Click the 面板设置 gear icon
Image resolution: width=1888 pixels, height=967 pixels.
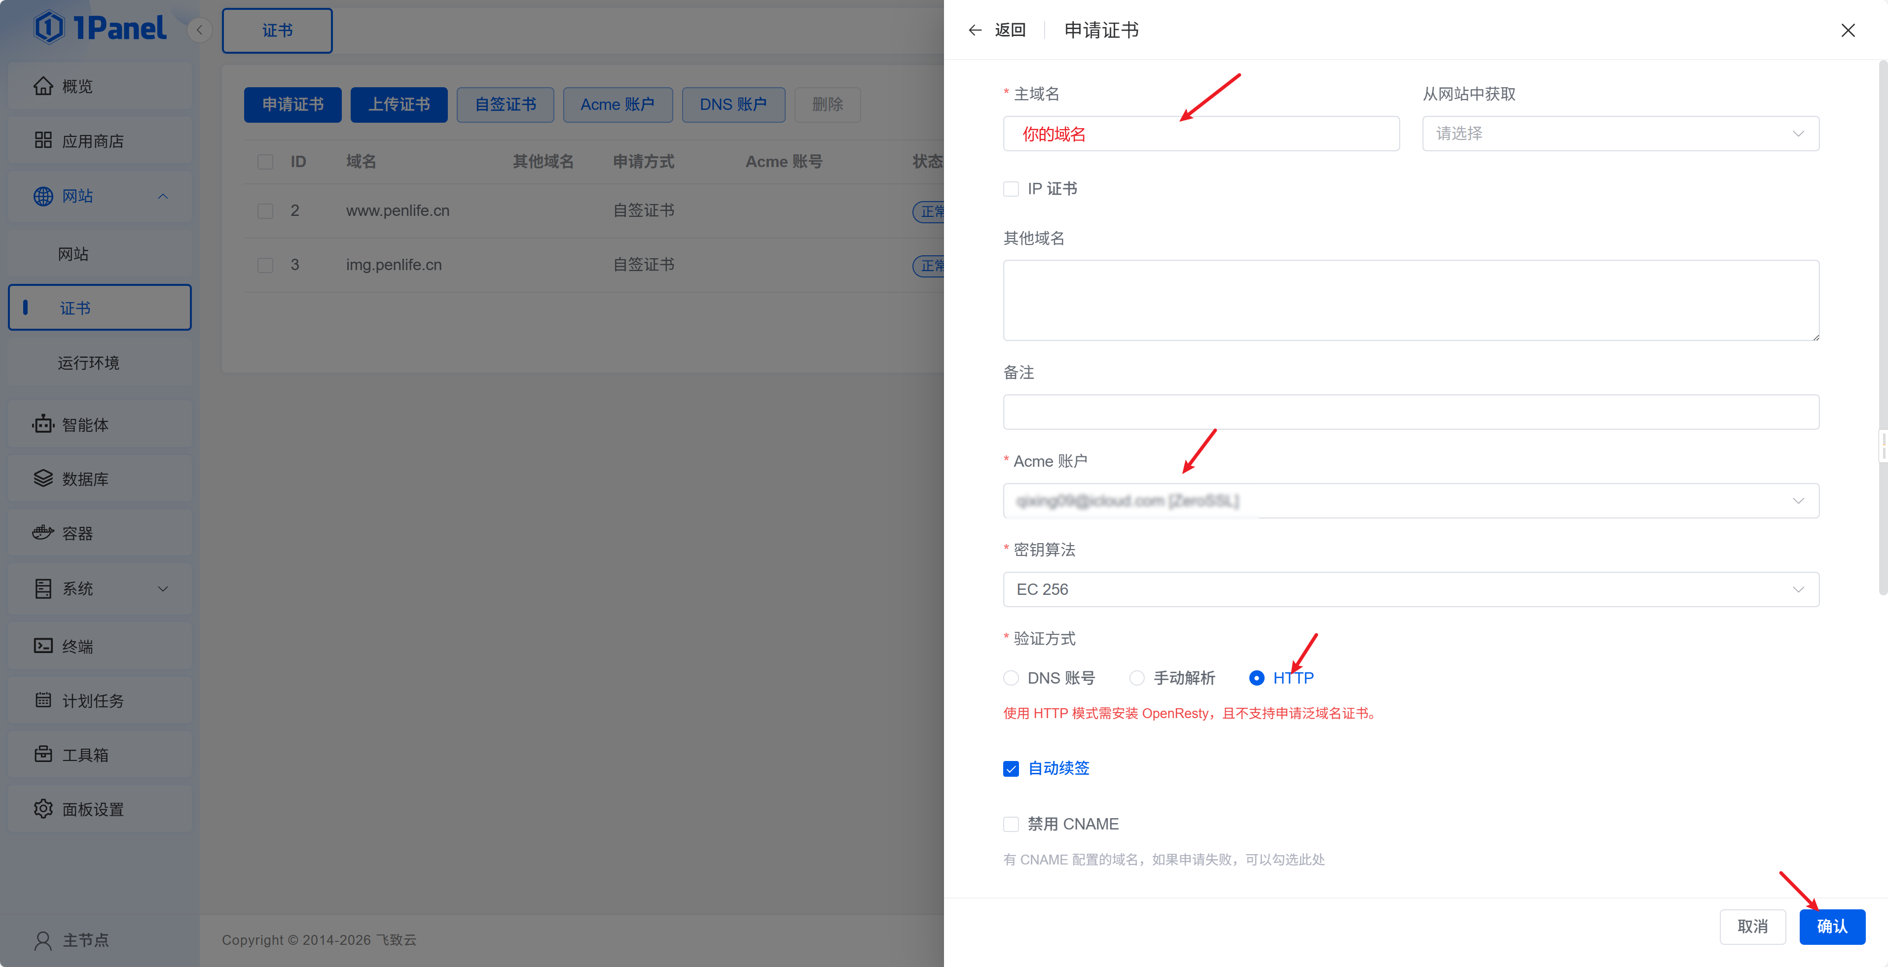[43, 809]
